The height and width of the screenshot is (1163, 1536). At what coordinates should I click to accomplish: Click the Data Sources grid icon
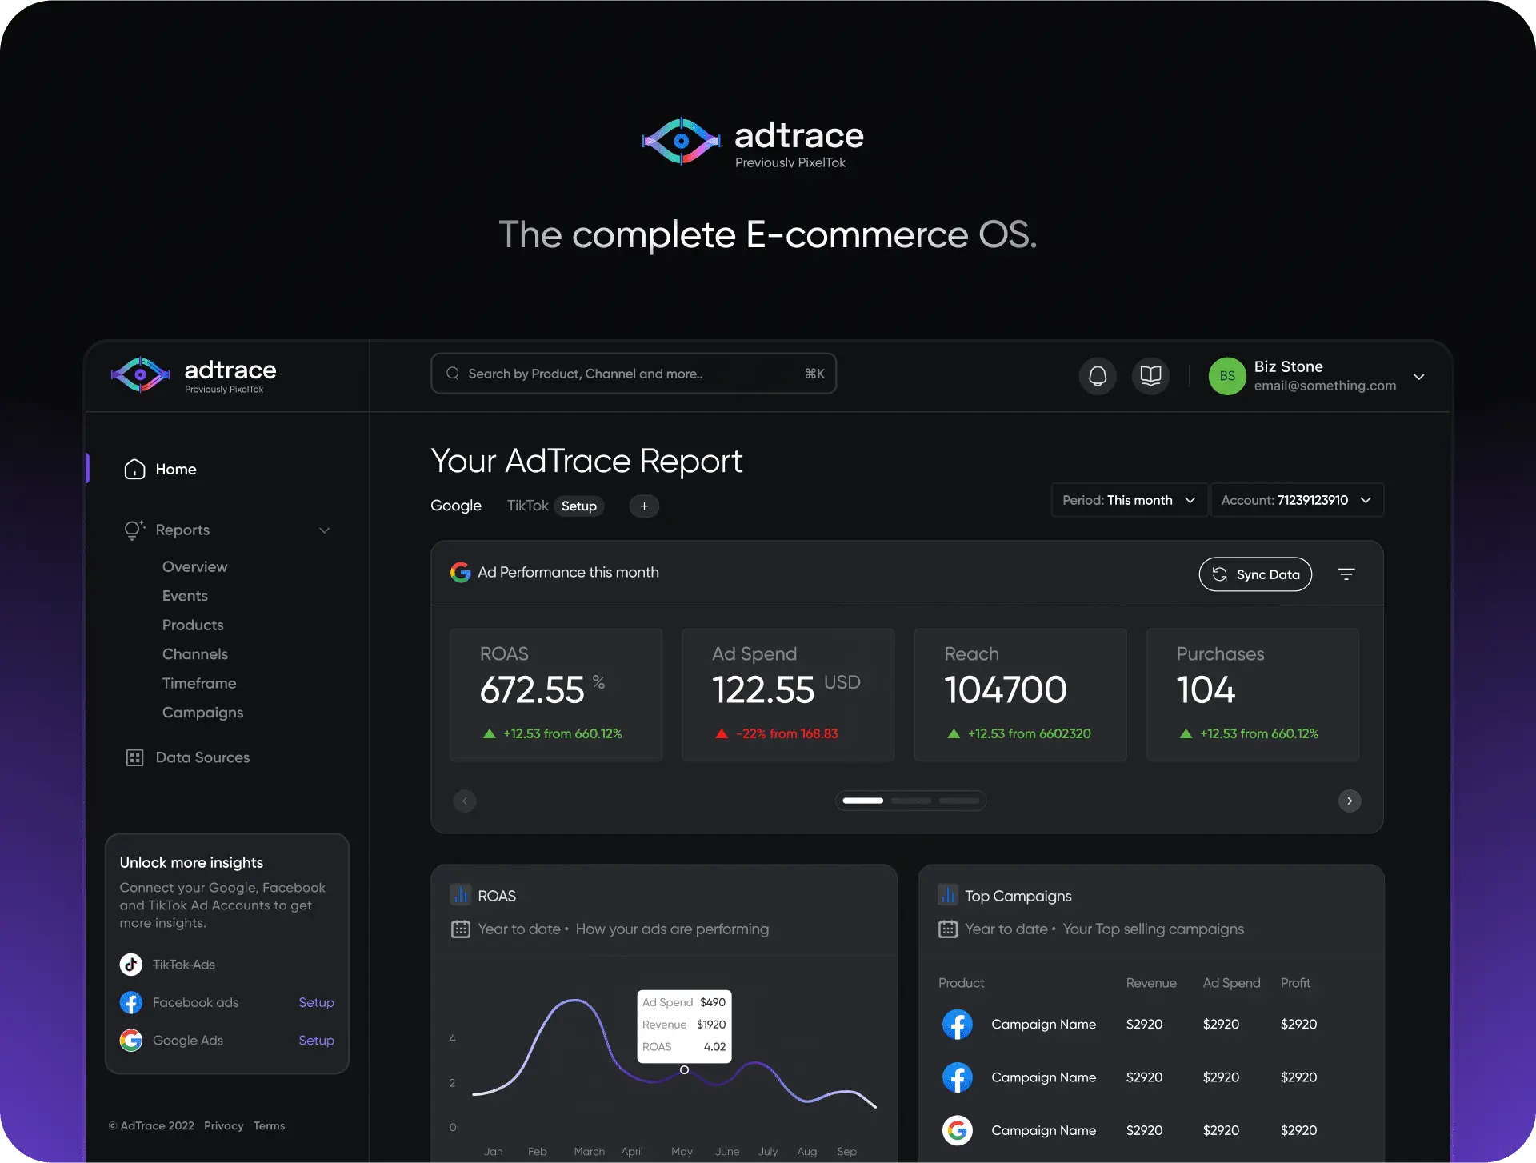tap(134, 757)
